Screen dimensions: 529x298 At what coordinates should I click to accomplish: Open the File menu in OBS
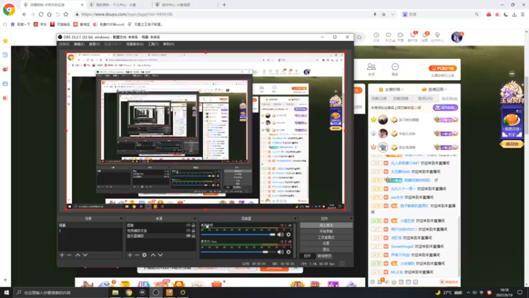pyautogui.click(x=64, y=44)
